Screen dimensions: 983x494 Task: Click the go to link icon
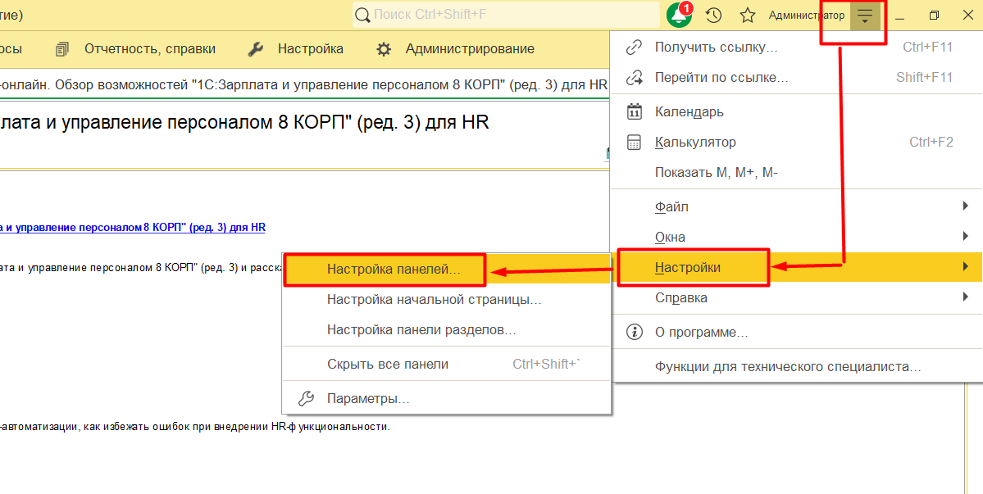(x=635, y=78)
